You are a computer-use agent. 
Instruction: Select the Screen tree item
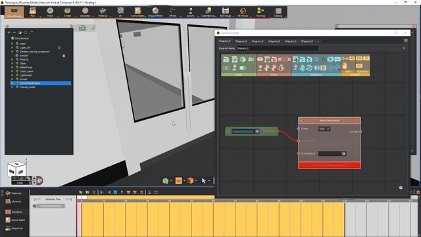click(24, 79)
